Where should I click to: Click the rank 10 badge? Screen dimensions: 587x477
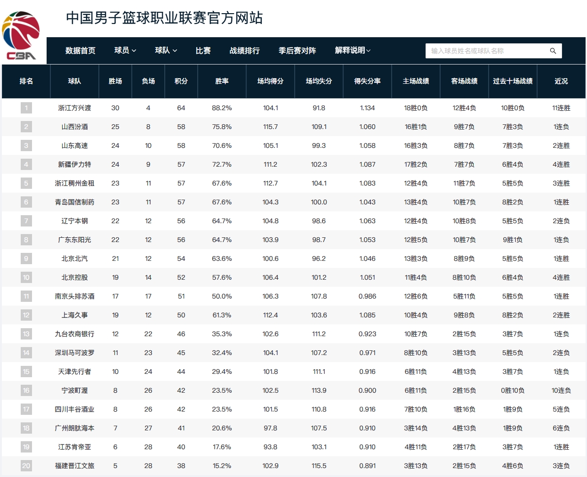(x=26, y=277)
